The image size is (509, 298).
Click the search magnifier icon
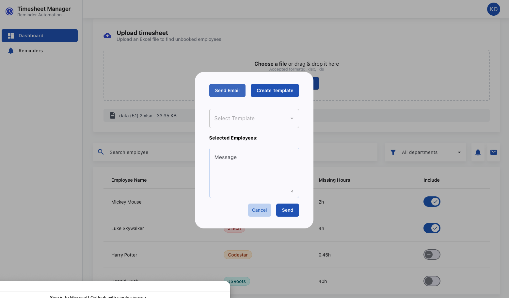pyautogui.click(x=101, y=152)
